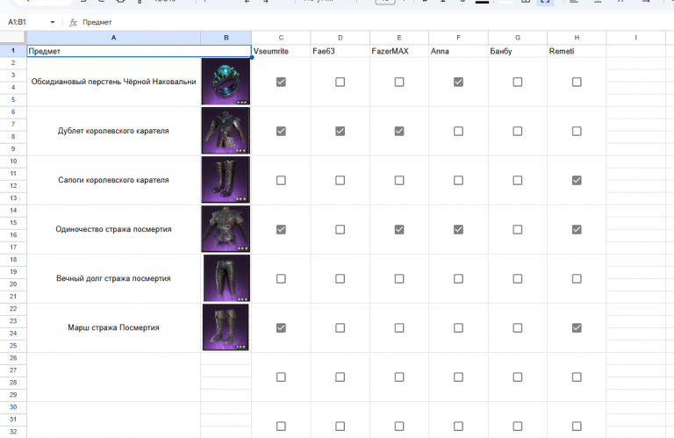Check Vseumrite for Вечный долг стража посмертия

pyautogui.click(x=281, y=278)
